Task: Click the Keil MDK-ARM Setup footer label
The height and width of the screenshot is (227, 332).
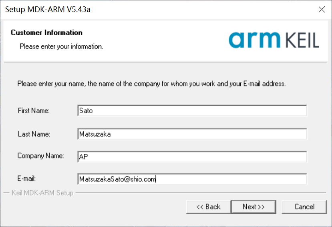Action: point(42,193)
